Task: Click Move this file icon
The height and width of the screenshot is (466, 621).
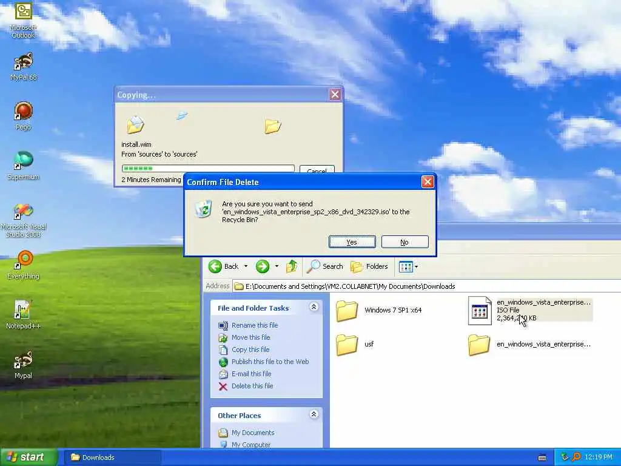Action: pyautogui.click(x=223, y=337)
